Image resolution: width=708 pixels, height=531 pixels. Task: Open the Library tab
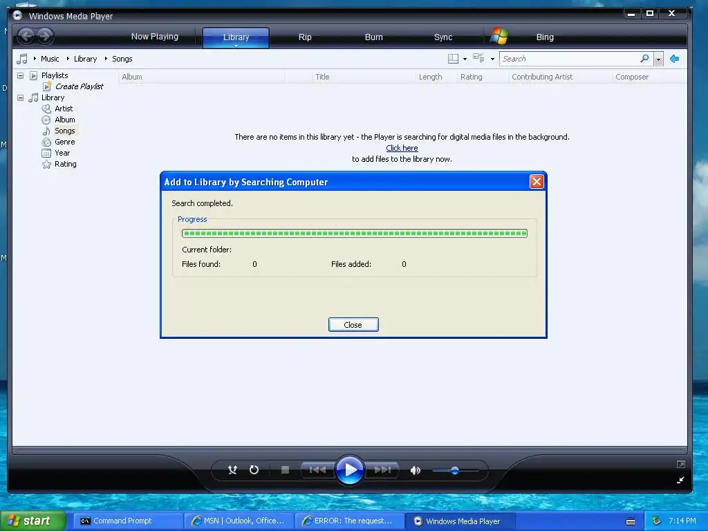click(236, 37)
